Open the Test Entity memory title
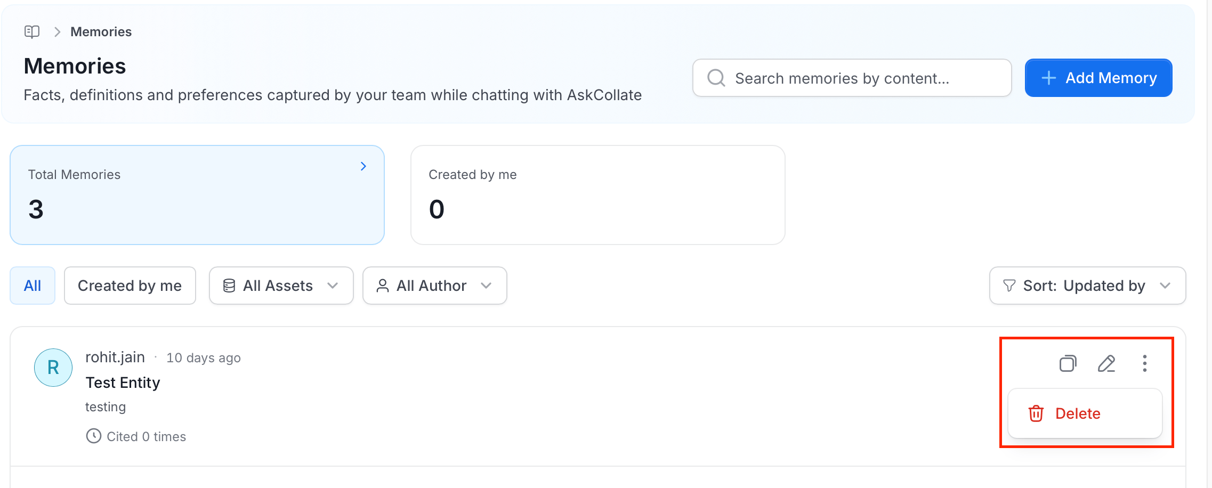 [123, 383]
